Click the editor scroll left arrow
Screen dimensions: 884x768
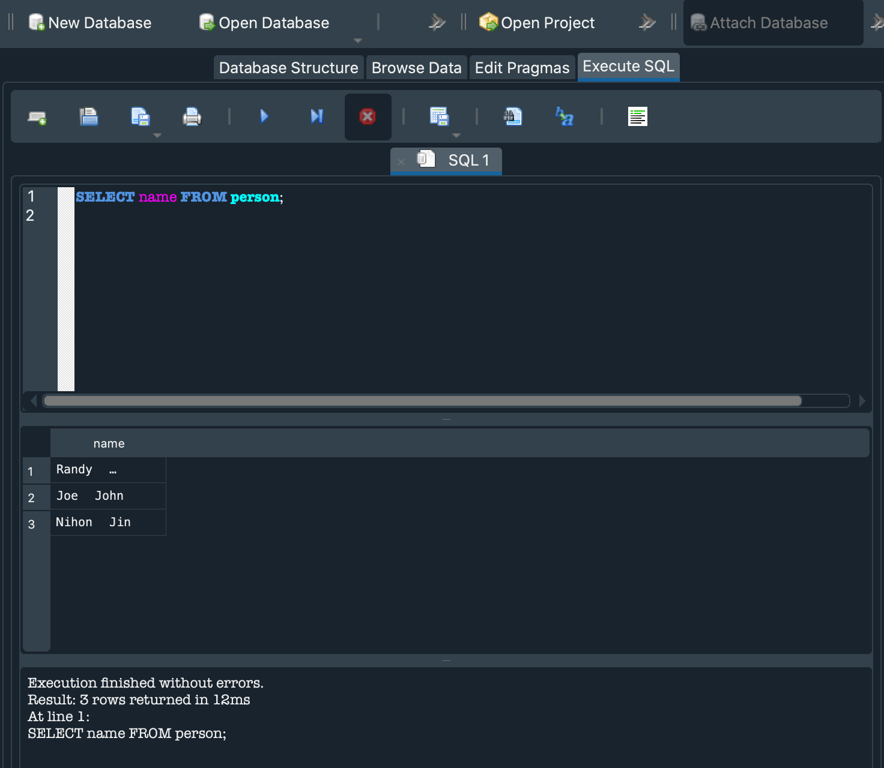33,401
